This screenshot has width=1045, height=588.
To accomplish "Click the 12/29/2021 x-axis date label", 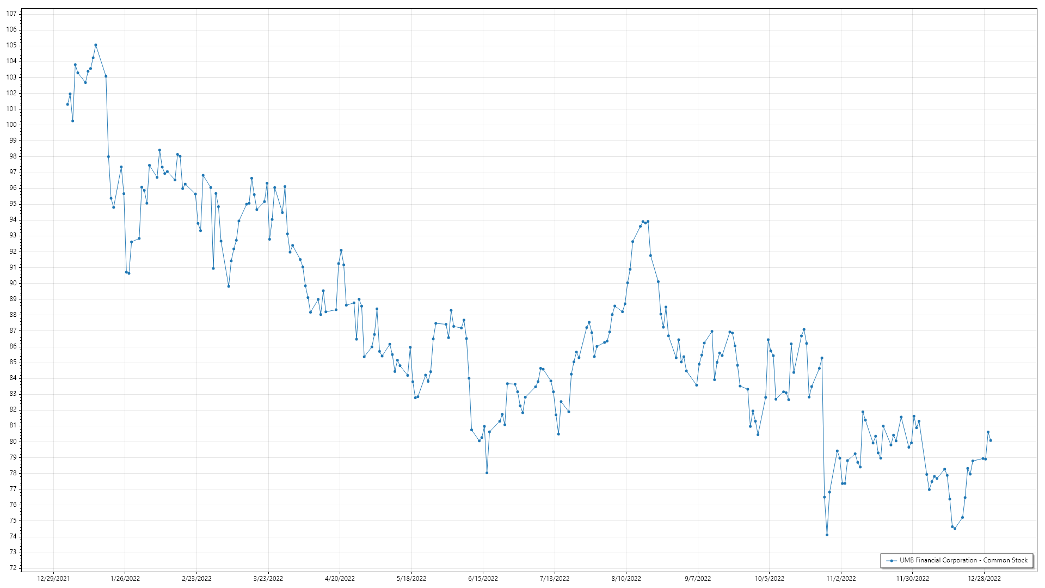I will point(53,579).
